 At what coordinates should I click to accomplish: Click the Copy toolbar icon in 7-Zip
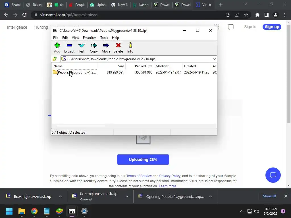94,48
